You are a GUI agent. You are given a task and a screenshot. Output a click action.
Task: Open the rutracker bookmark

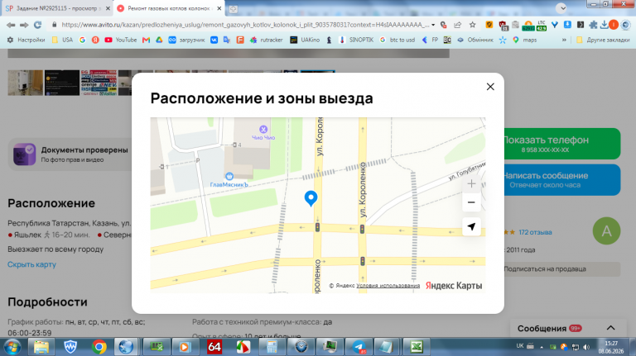[x=266, y=40]
